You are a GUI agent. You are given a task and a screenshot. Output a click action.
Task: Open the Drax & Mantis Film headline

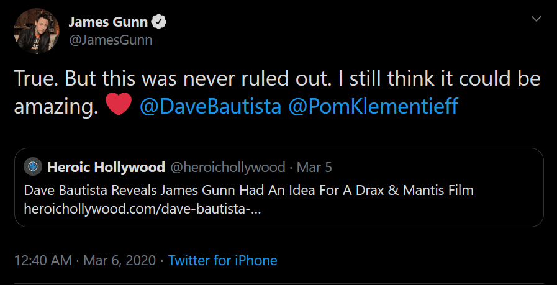(248, 189)
